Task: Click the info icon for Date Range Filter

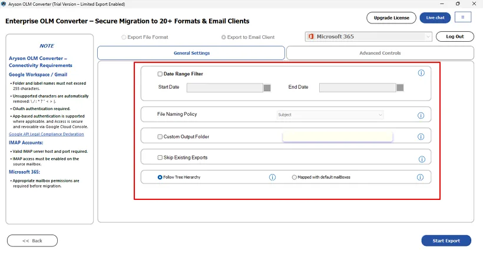Action: (x=421, y=73)
